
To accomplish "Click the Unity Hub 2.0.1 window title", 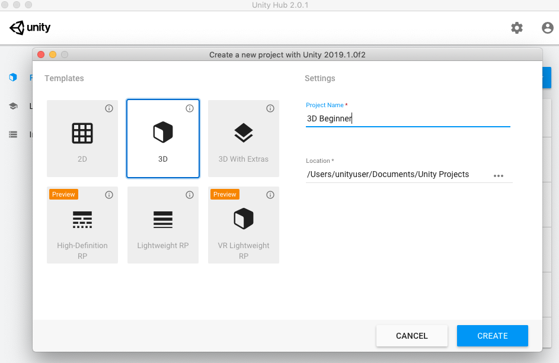I will 280,5.
